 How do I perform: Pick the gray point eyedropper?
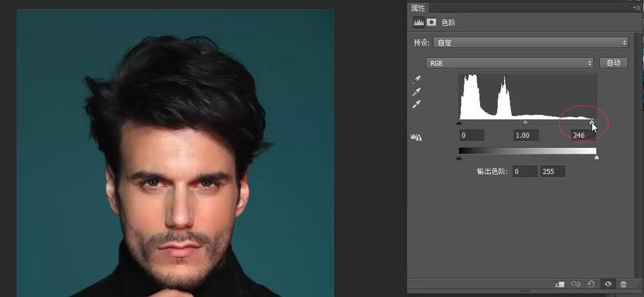416,92
